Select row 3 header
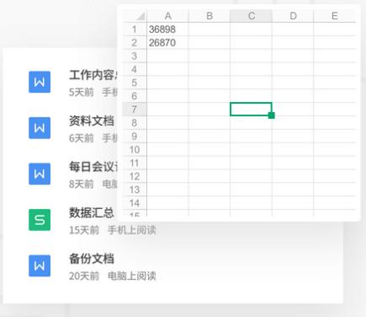Image resolution: width=366 pixels, height=317 pixels. point(135,56)
